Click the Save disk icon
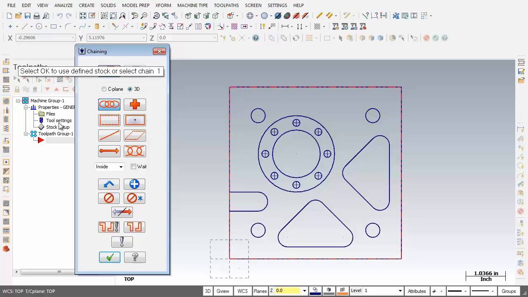This screenshot has width=528, height=297. point(28,16)
